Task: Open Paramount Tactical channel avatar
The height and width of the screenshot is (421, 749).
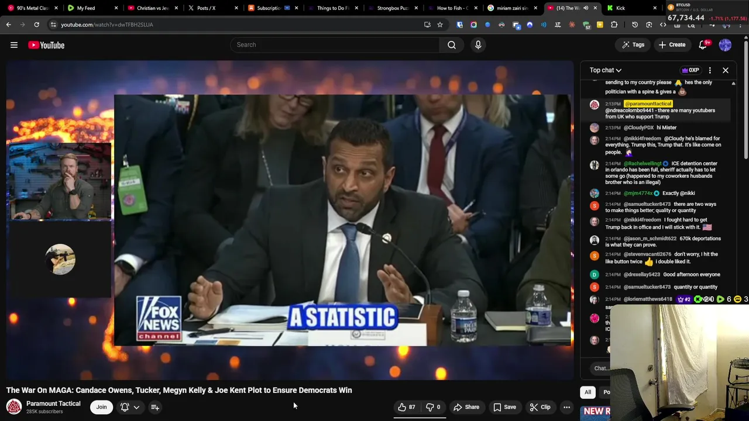Action: 14,407
